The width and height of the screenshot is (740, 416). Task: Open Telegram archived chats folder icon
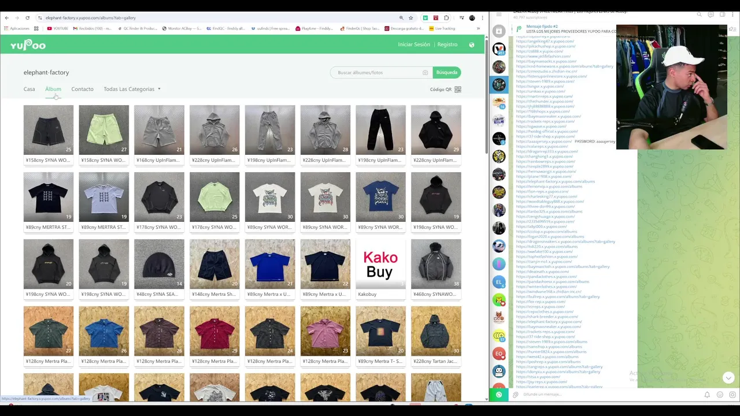pos(499,31)
